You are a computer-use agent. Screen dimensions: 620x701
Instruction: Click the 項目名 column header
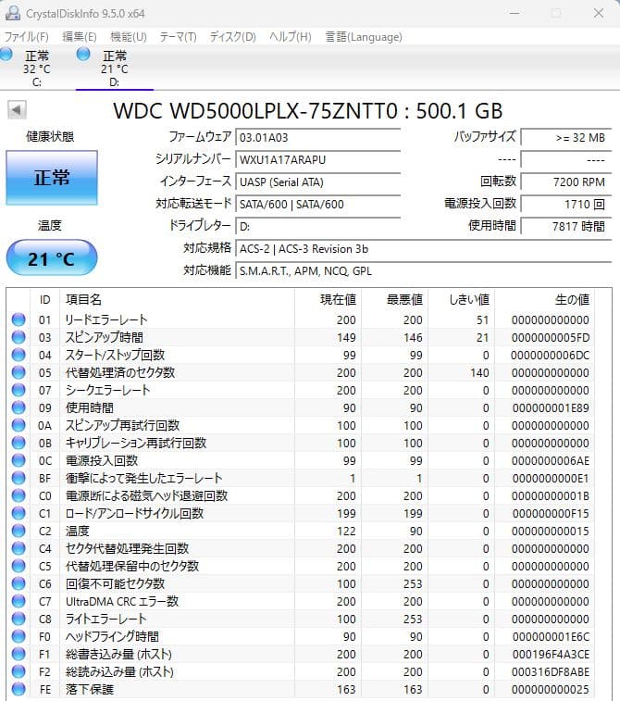pos(177,299)
